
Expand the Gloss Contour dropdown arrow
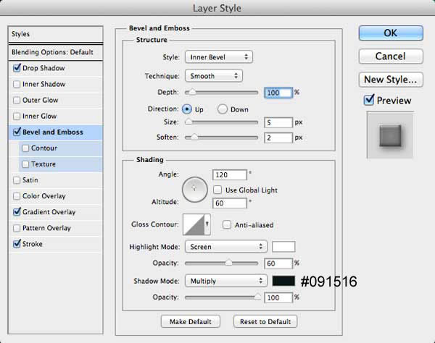pyautogui.click(x=207, y=224)
